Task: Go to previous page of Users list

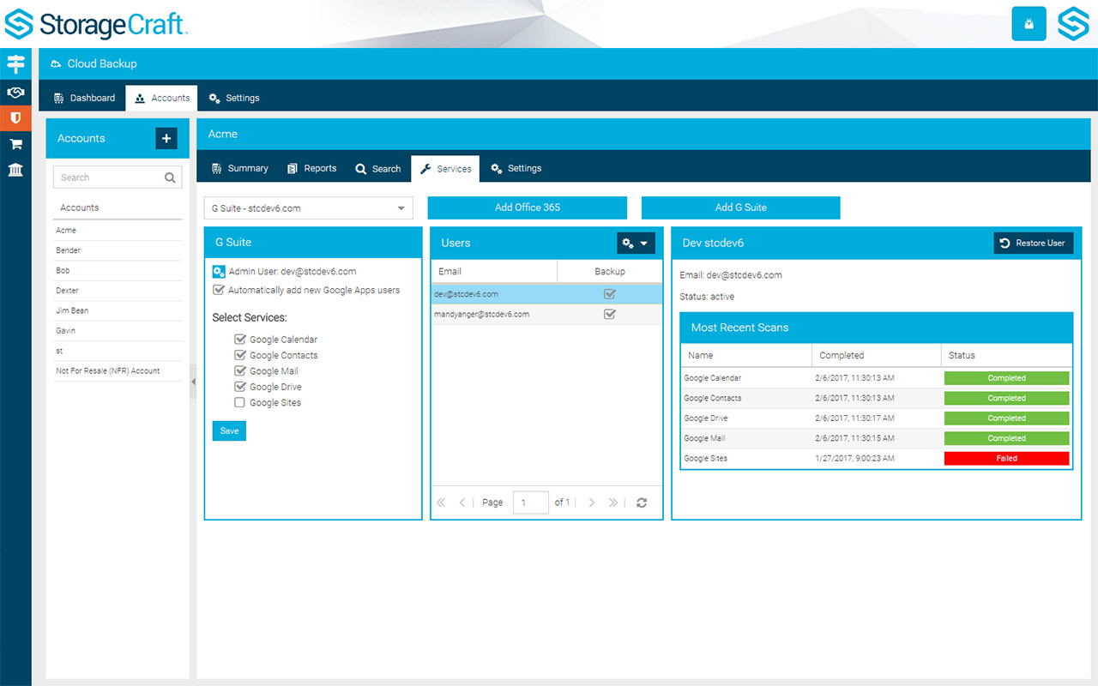Action: coord(462,502)
